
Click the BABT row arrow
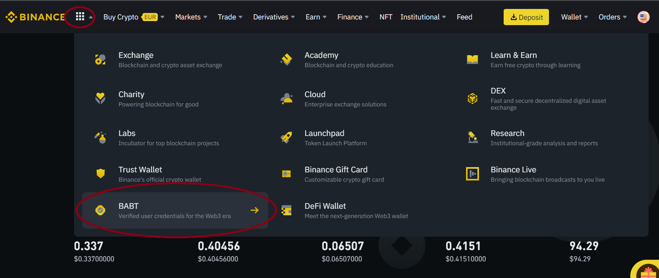(254, 210)
